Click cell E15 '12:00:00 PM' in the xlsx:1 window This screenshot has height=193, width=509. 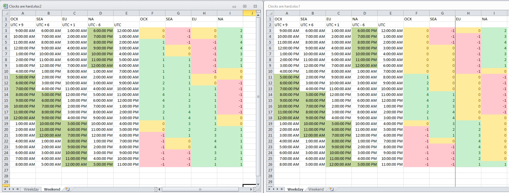(390, 100)
